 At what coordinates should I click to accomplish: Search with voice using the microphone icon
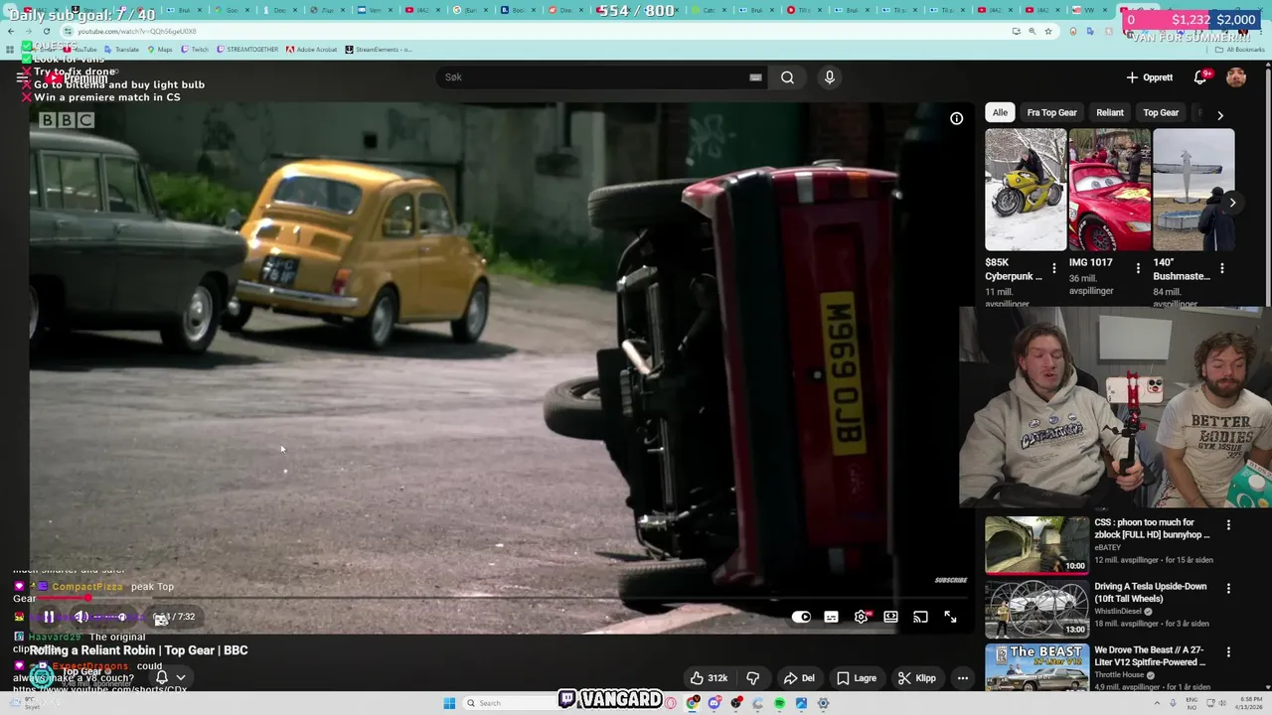830,77
